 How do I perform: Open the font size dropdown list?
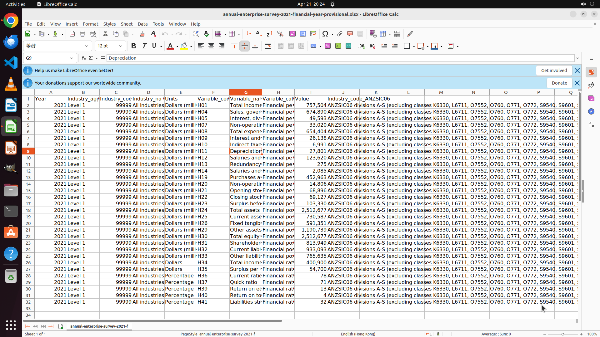[x=121, y=46]
